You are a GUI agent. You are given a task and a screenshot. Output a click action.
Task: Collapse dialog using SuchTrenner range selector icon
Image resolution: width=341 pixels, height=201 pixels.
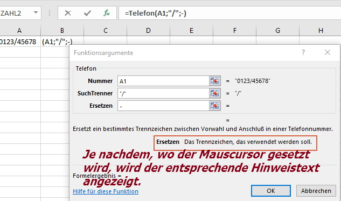(214, 94)
